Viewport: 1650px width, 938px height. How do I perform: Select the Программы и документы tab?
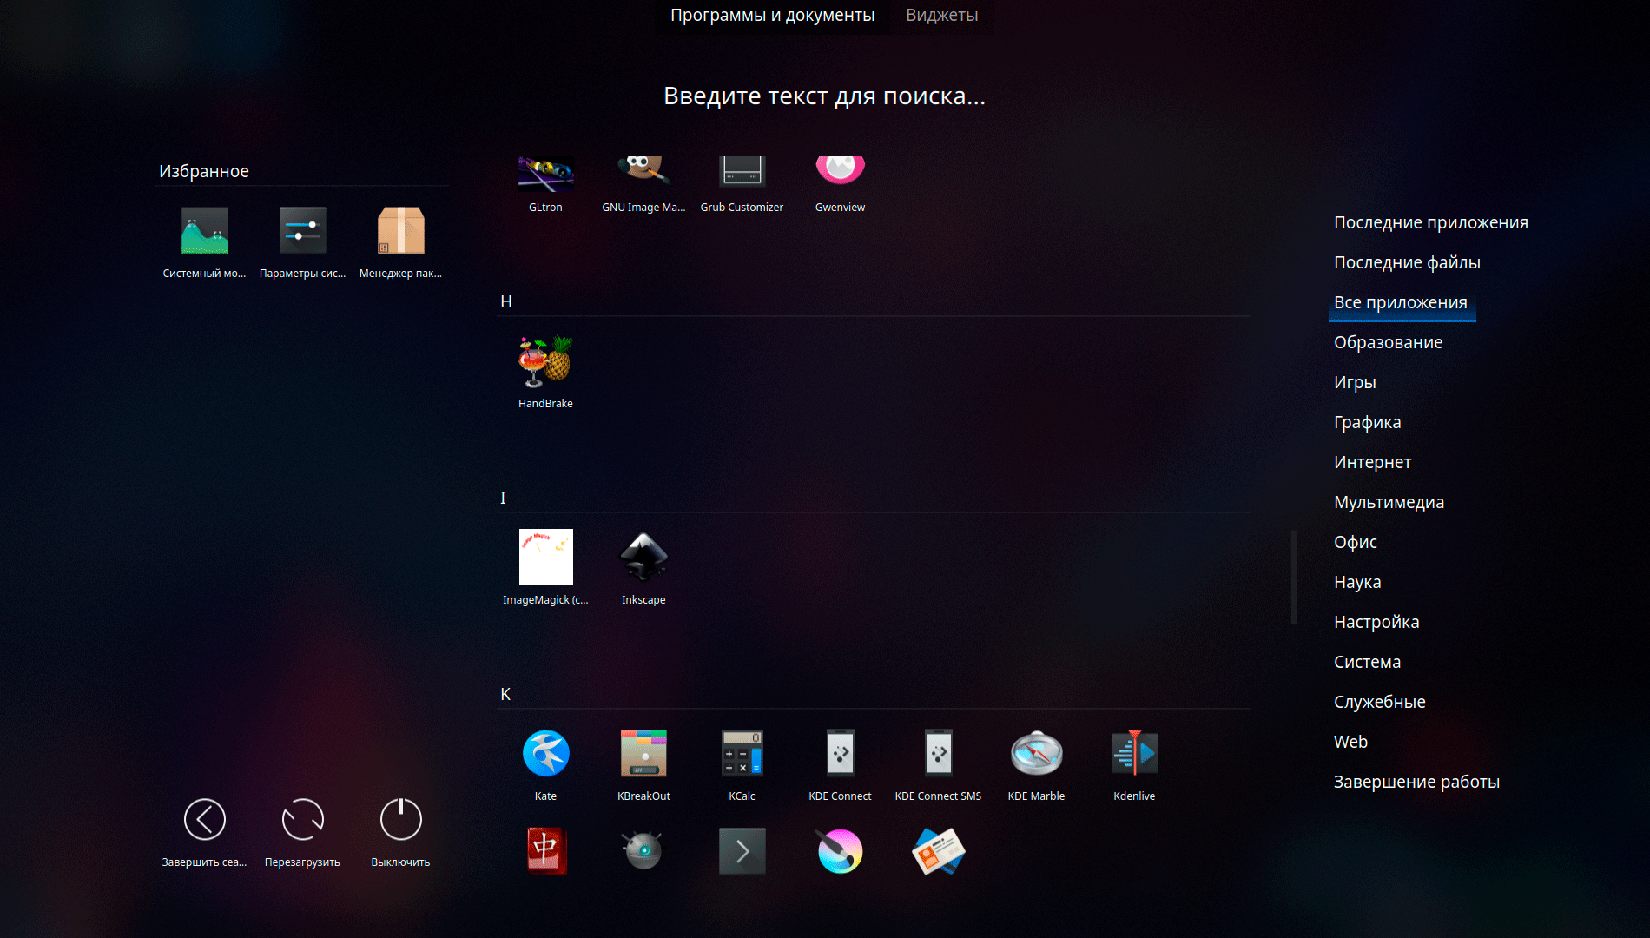pyautogui.click(x=772, y=16)
